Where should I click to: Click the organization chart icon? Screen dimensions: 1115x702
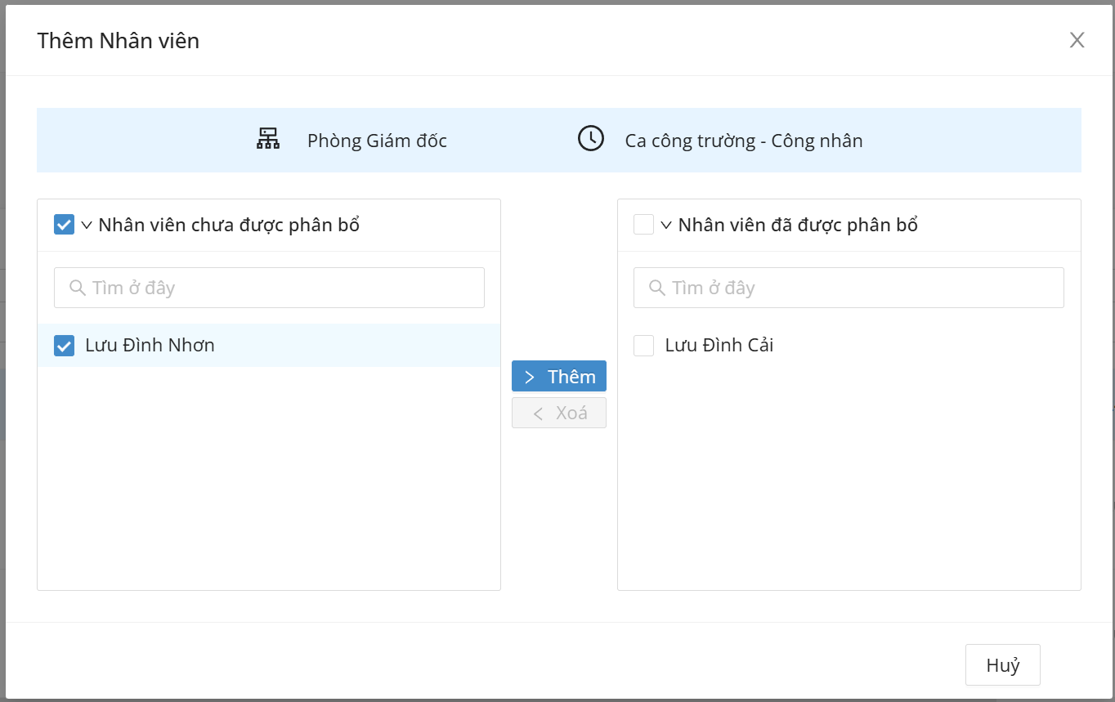268,139
